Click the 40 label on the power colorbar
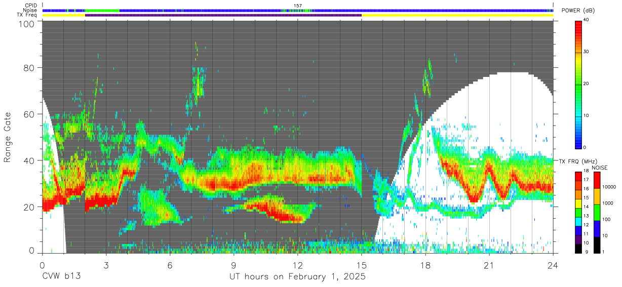This screenshot has height=287, width=622. tap(587, 20)
